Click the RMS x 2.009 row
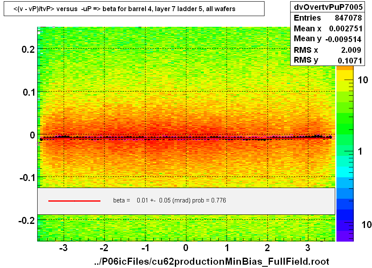This screenshot has height=268, width=372. click(328, 50)
